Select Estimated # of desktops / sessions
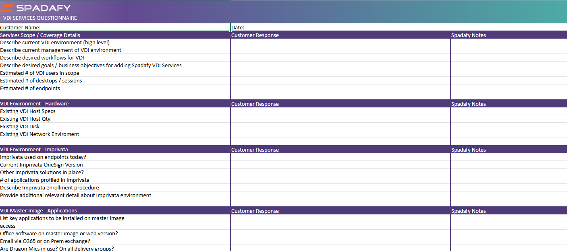This screenshot has width=567, height=251. 115,80
